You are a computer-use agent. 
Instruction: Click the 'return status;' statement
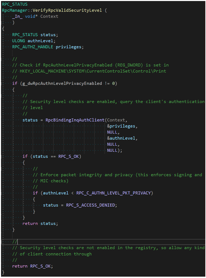coord(40,223)
